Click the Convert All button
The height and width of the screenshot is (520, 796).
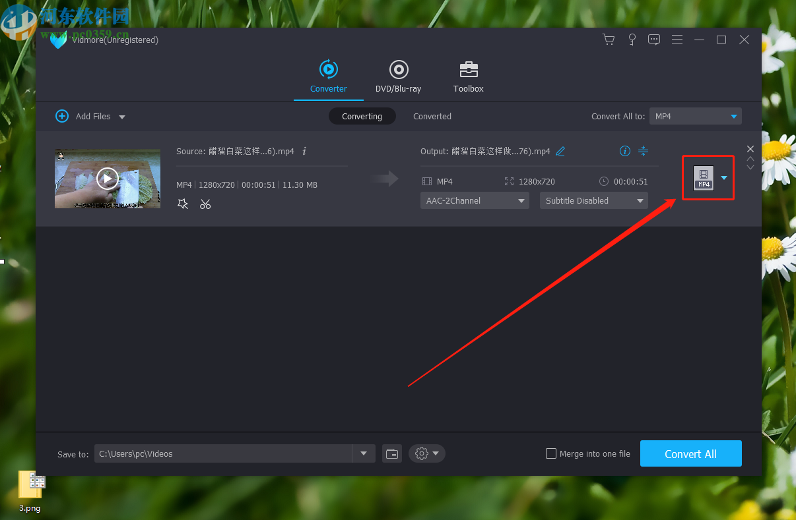coord(691,453)
